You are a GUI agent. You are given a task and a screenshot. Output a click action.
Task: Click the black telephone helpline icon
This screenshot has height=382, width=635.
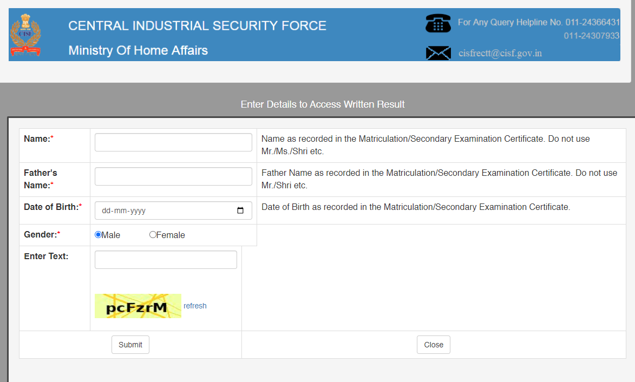point(438,23)
